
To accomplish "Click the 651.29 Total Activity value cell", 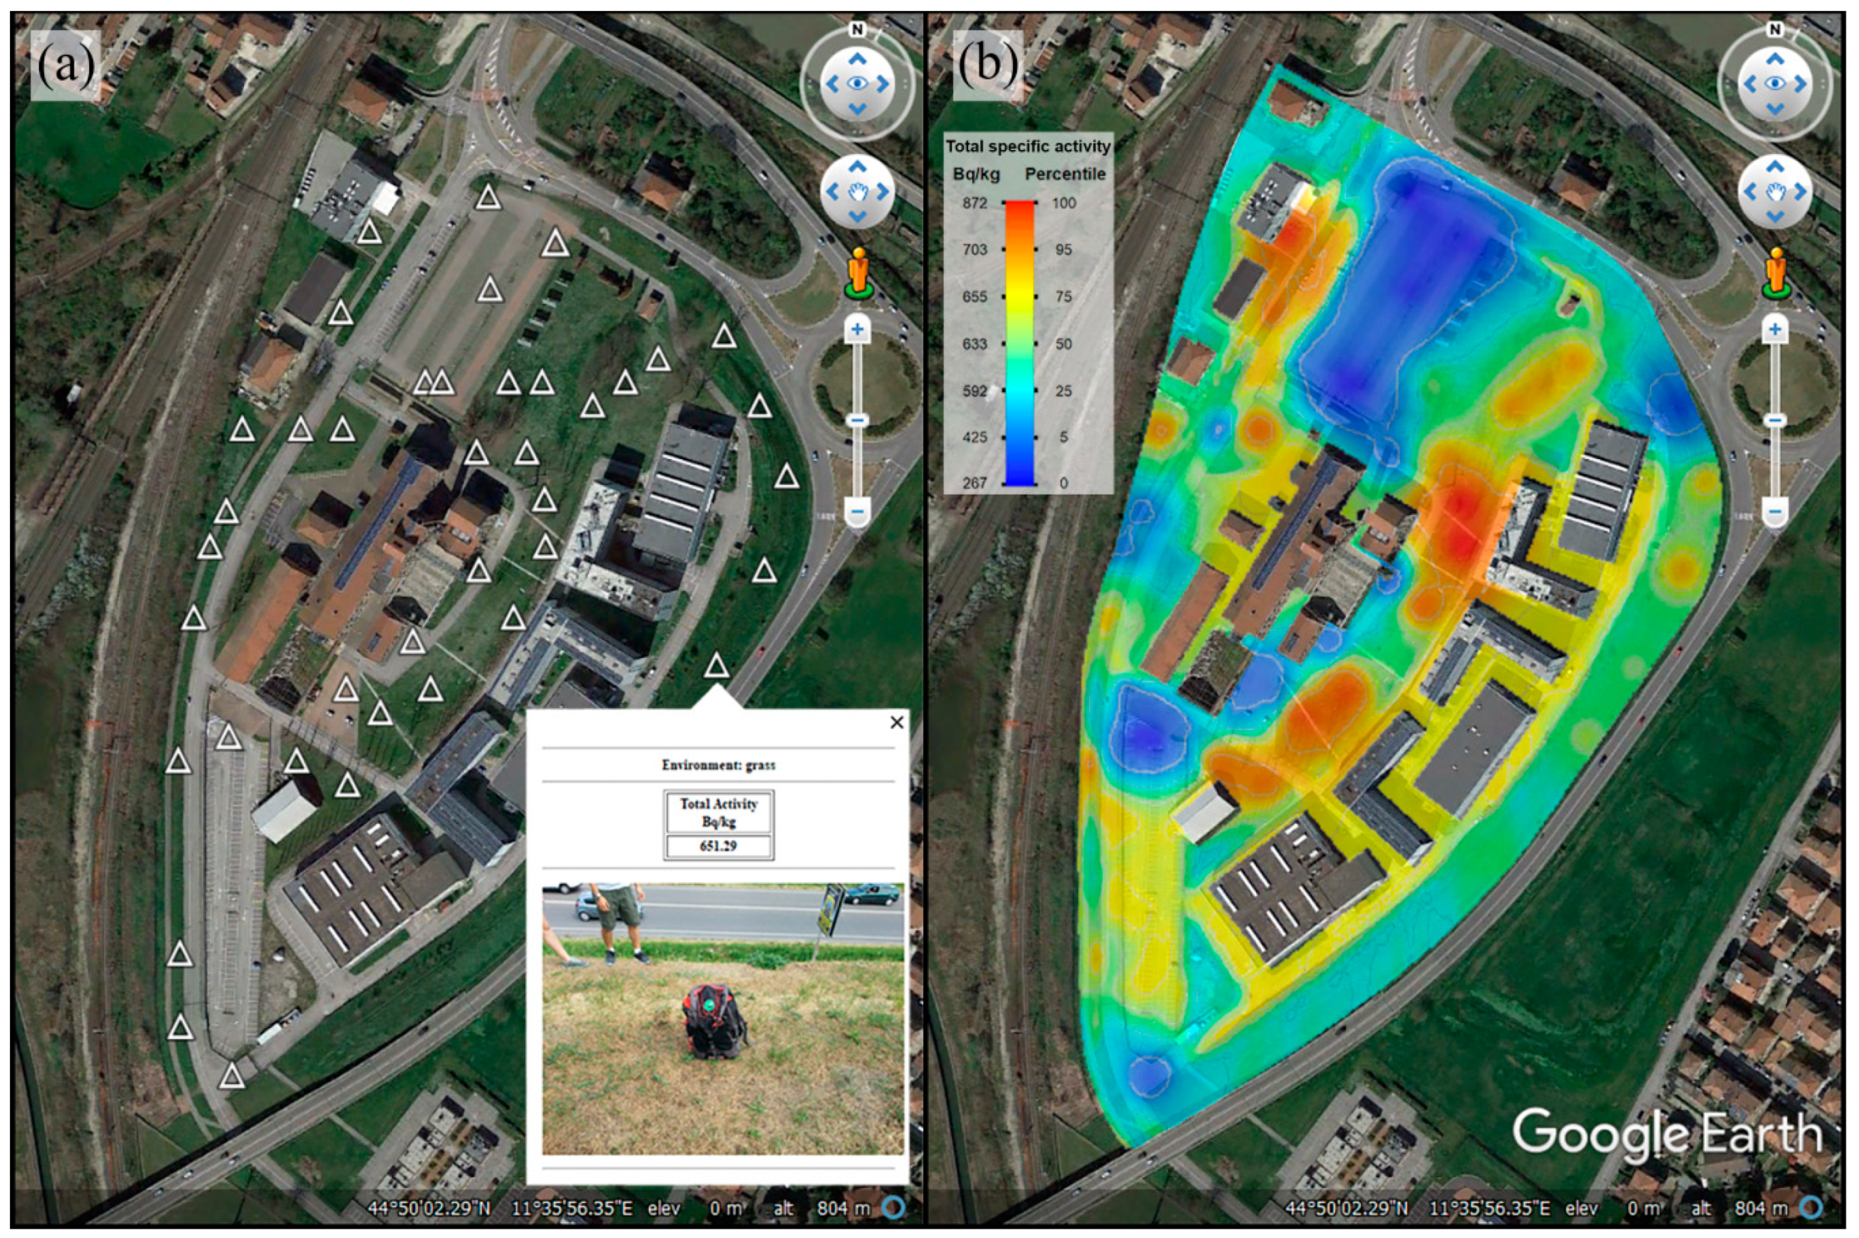I will (717, 847).
